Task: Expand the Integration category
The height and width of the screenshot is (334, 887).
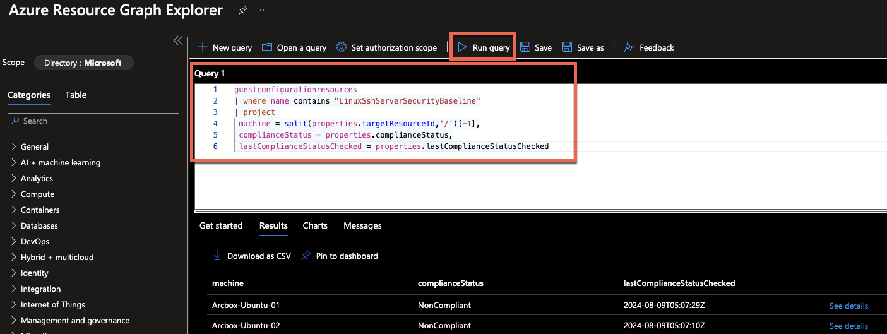Action: pyautogui.click(x=14, y=289)
